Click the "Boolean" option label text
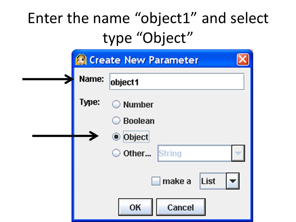 point(139,121)
